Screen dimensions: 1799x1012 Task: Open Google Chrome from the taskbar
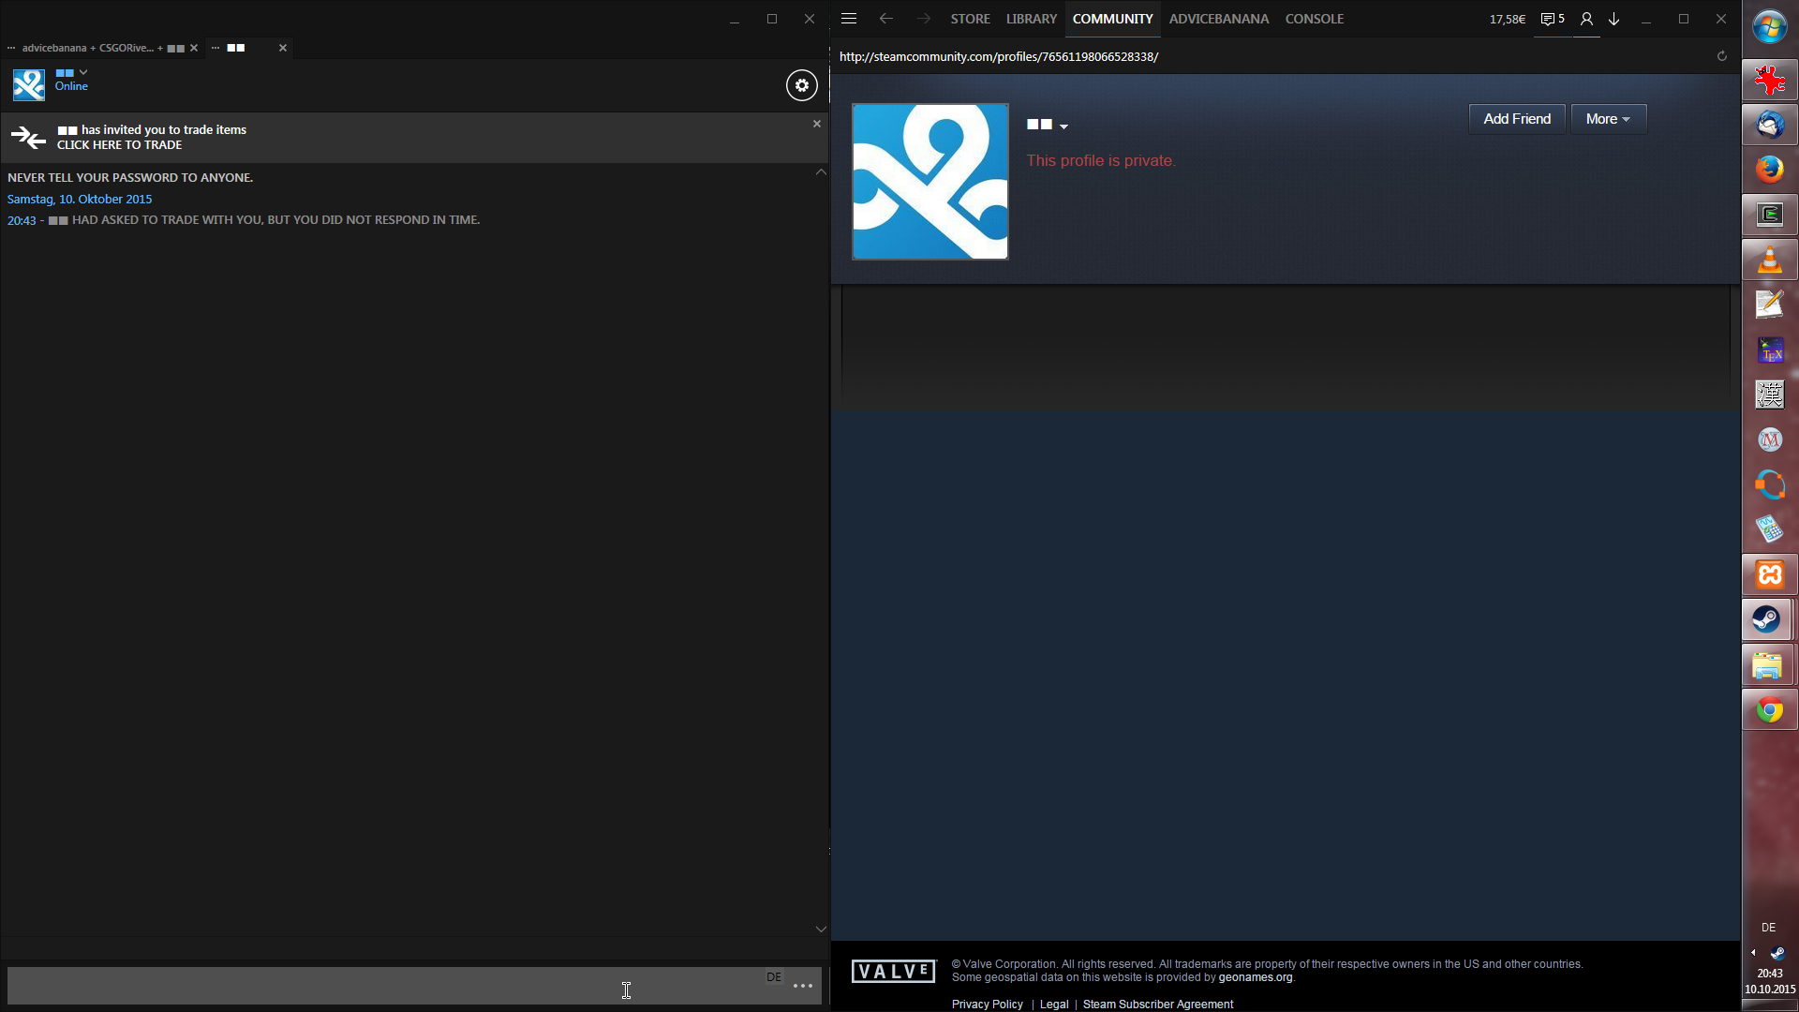tap(1769, 710)
